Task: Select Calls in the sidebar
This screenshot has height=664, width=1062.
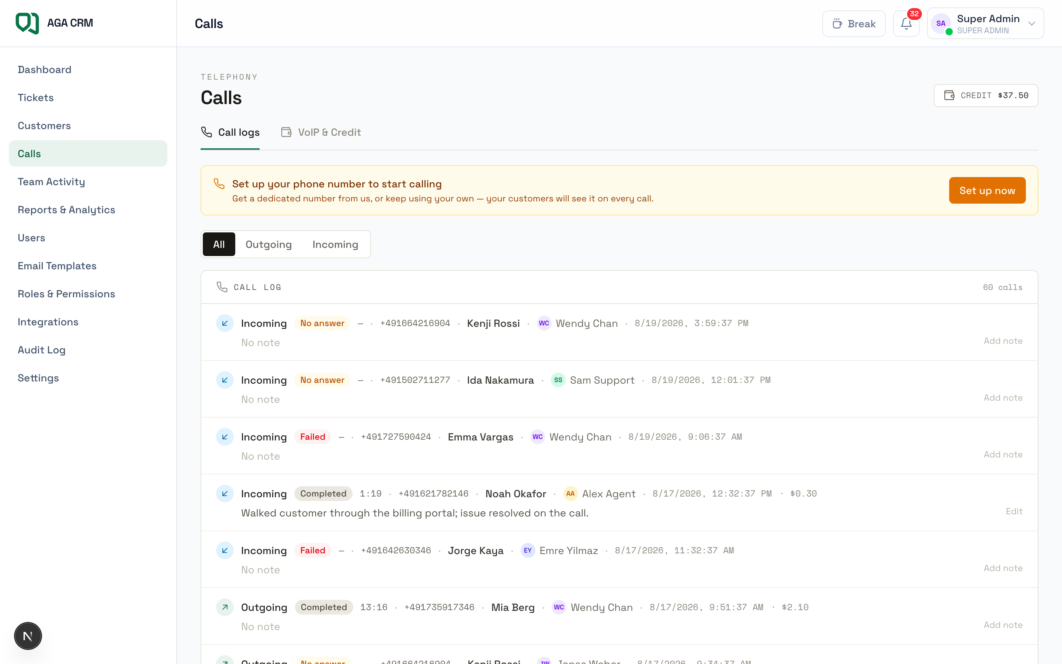Action: [88, 153]
